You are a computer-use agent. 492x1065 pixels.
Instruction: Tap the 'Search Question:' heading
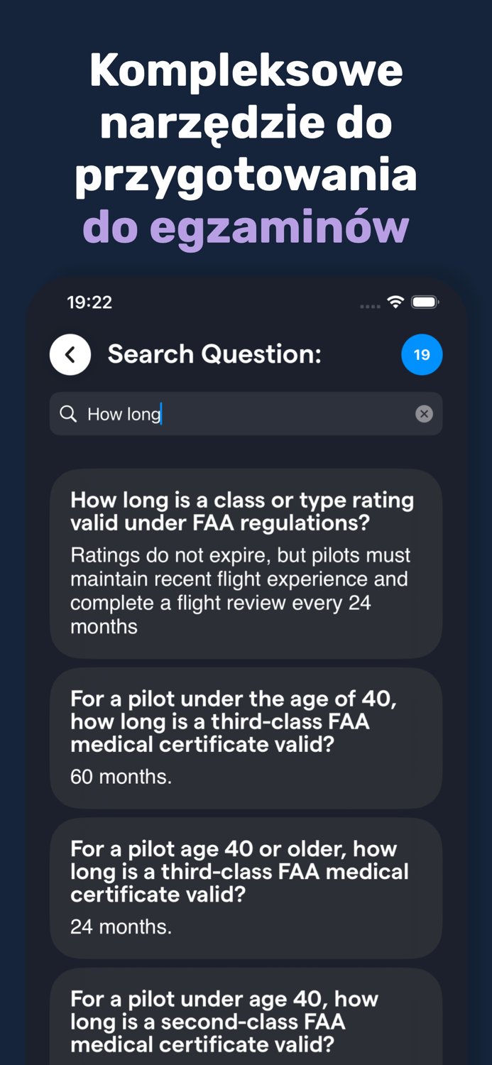coord(214,354)
